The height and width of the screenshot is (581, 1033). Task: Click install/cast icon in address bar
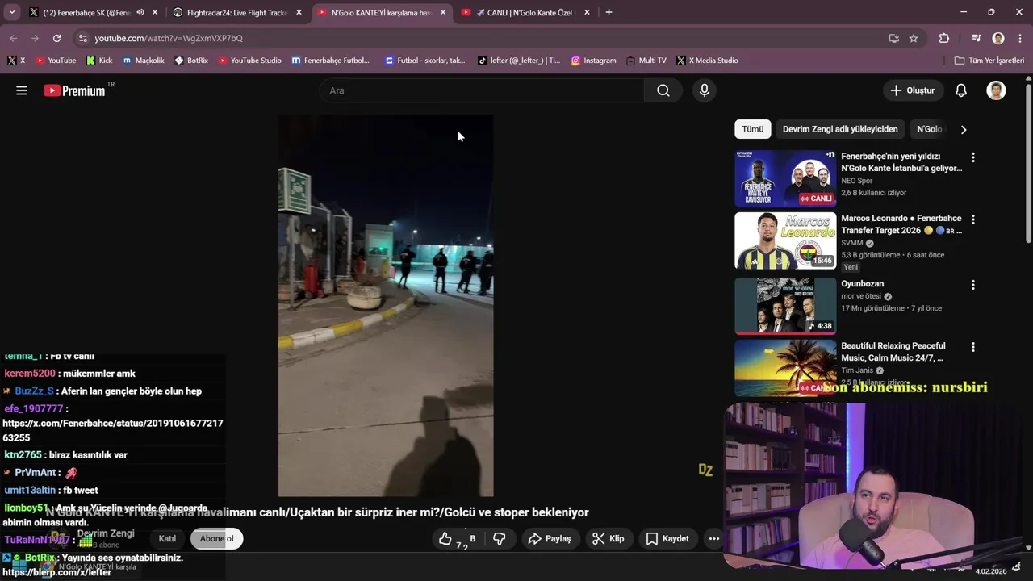[893, 38]
